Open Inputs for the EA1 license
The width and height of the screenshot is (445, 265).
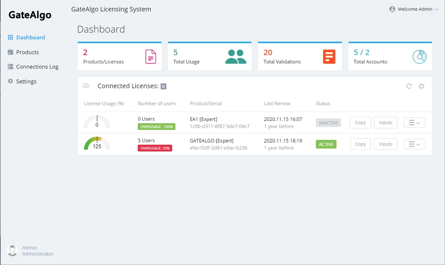[386, 123]
